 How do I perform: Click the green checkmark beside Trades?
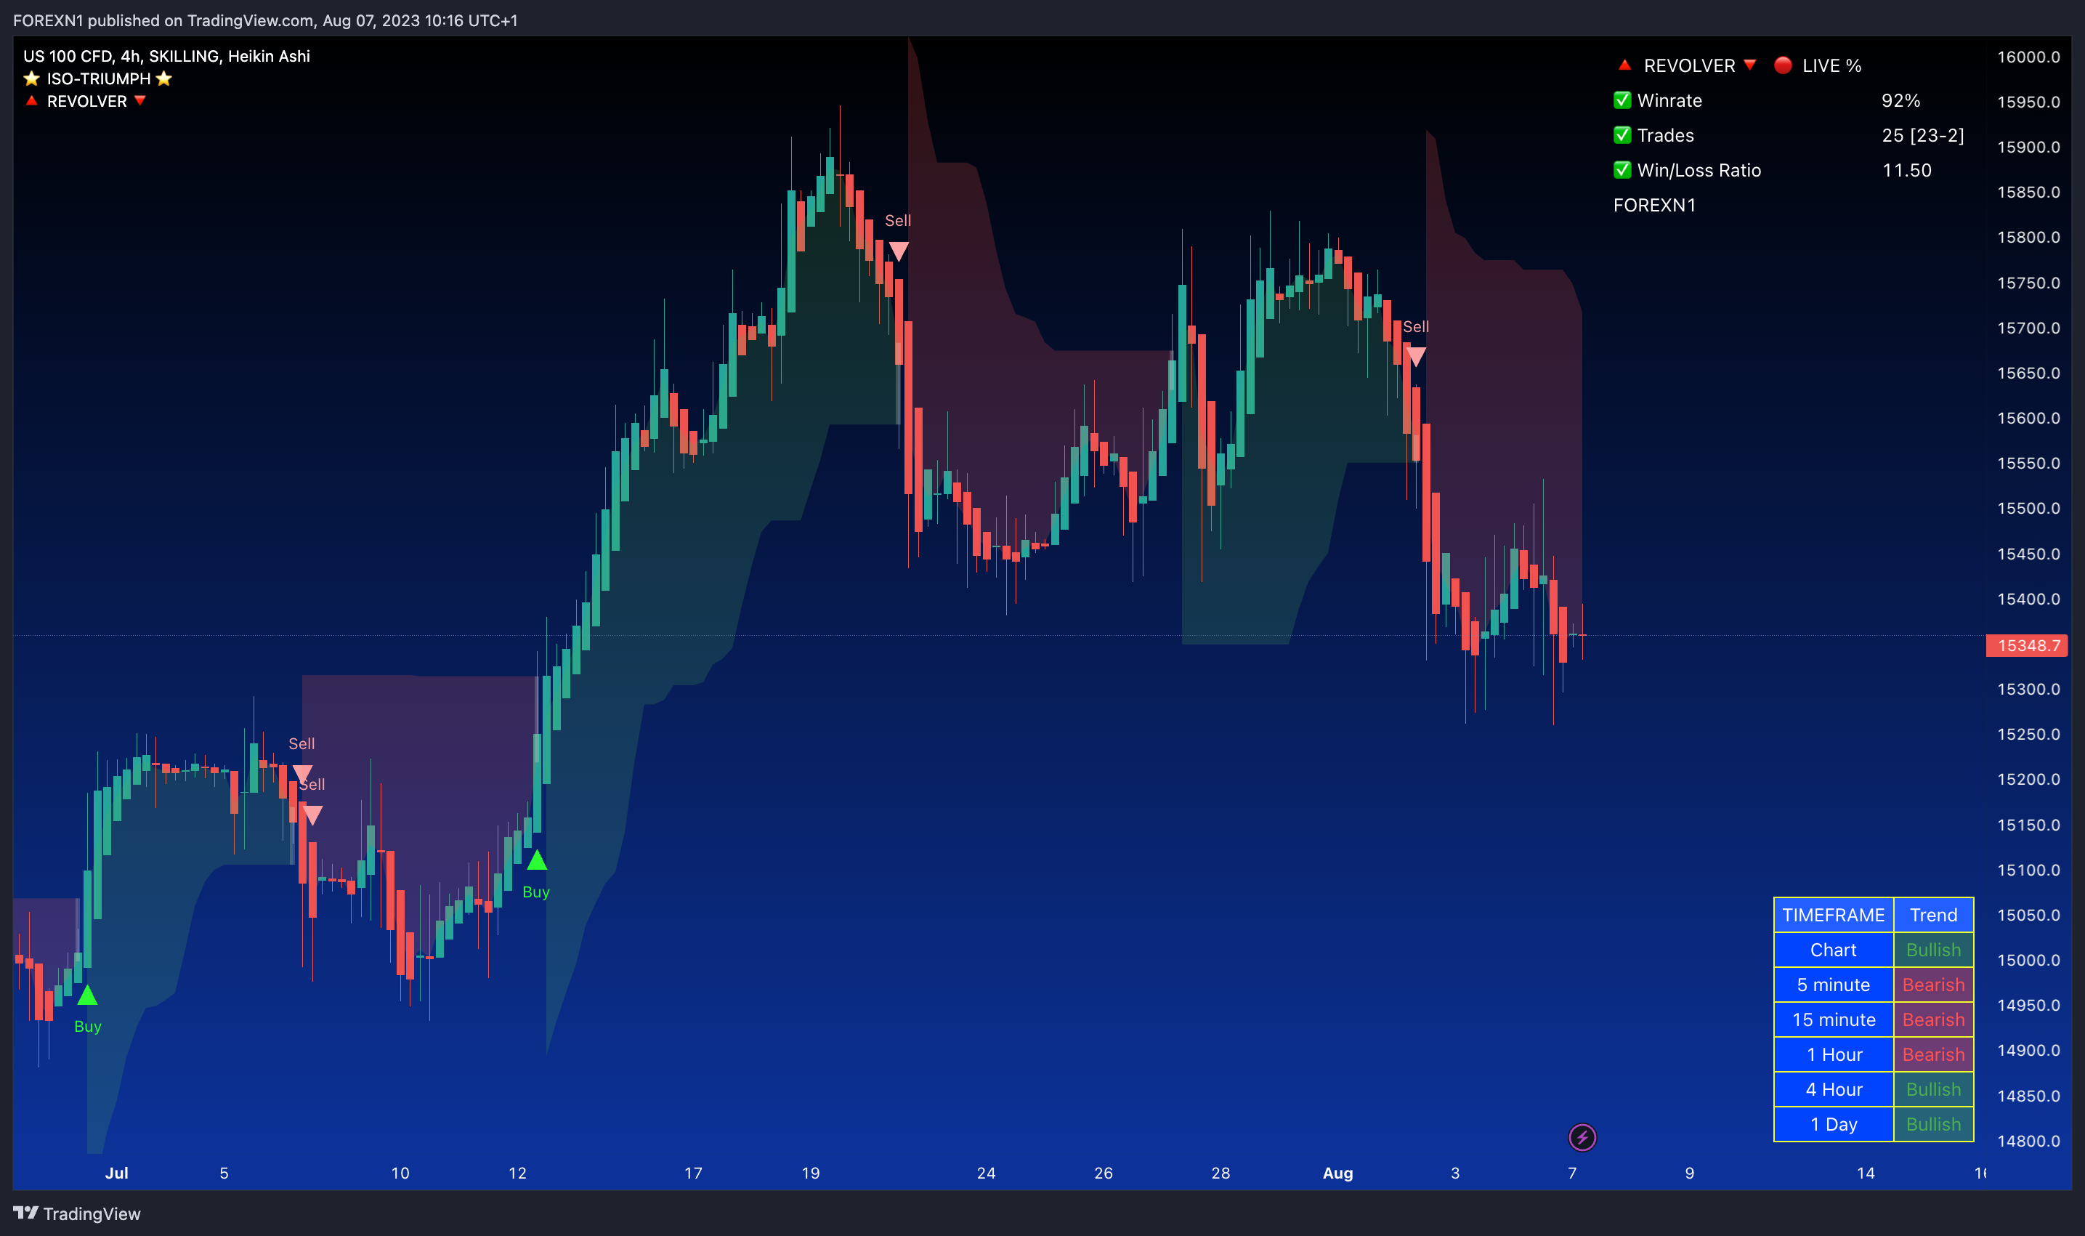point(1622,135)
